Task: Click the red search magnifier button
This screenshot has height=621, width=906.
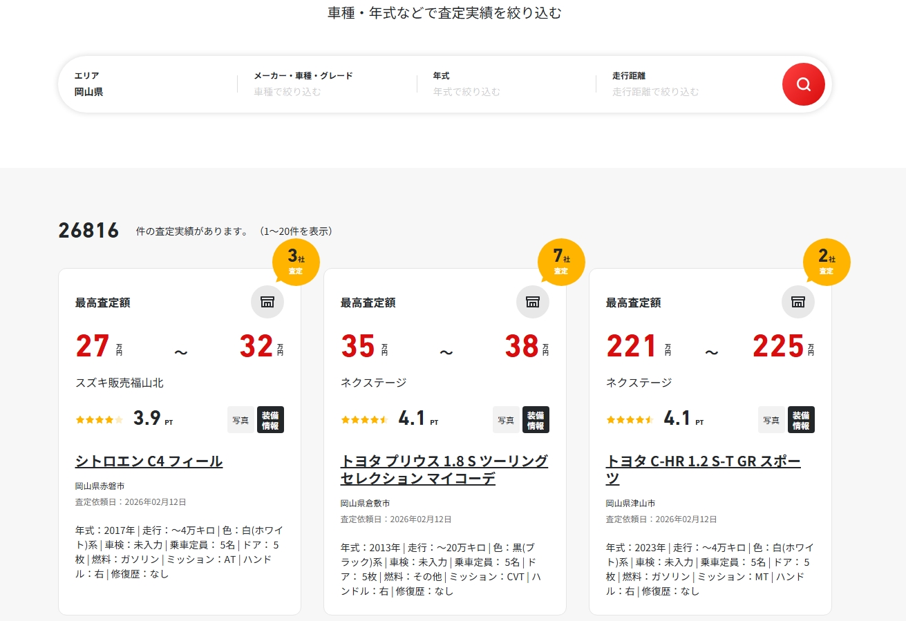Action: [x=803, y=84]
